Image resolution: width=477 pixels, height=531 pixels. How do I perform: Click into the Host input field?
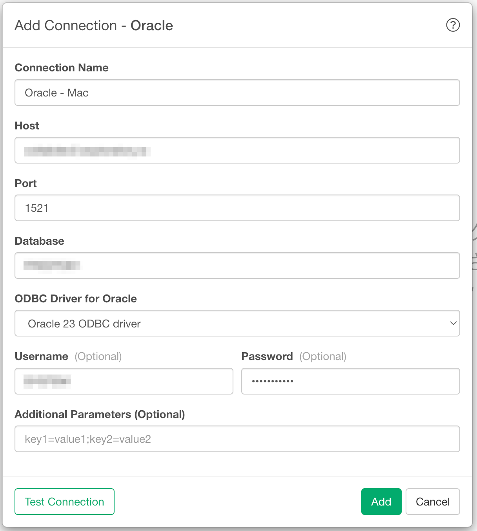237,151
